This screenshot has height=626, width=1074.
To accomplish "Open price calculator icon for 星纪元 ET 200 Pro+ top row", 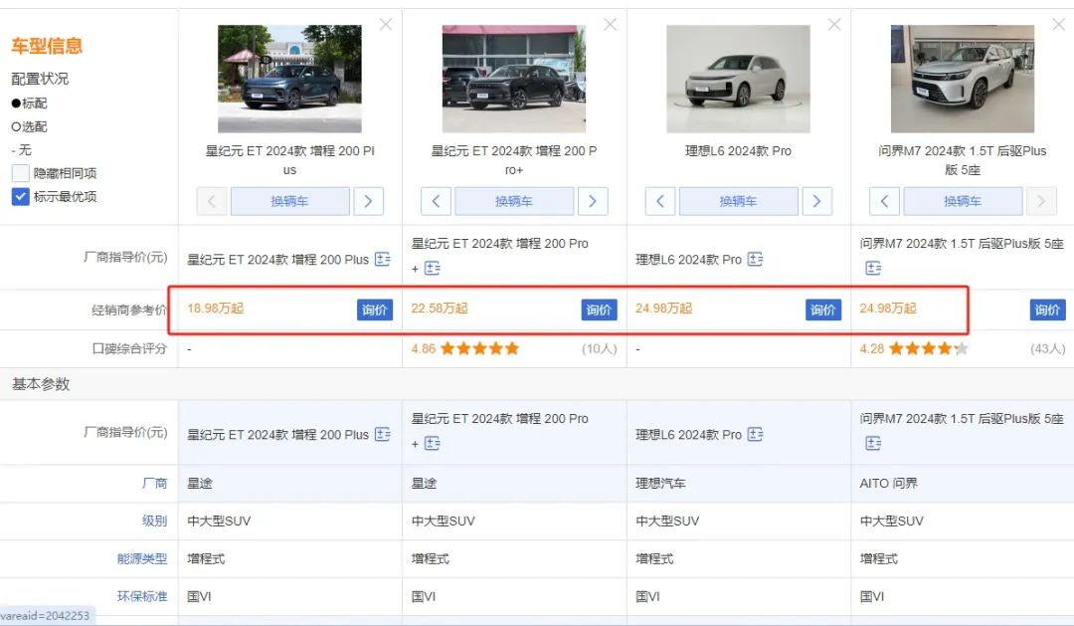I will click(x=433, y=268).
